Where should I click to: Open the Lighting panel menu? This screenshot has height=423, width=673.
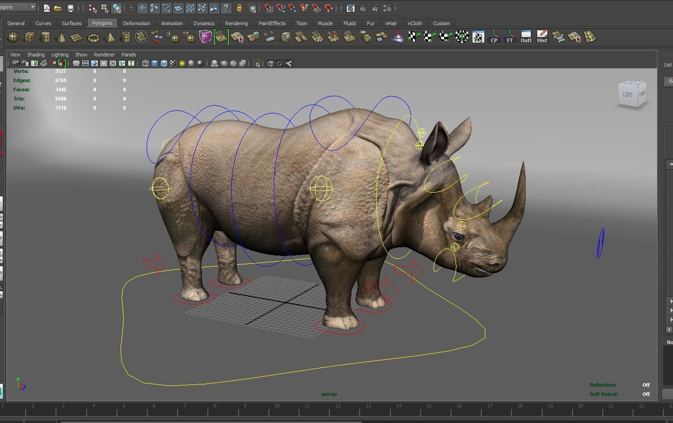coord(60,55)
